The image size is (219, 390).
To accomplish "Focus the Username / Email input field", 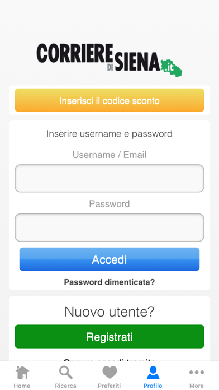I will pyautogui.click(x=109, y=178).
